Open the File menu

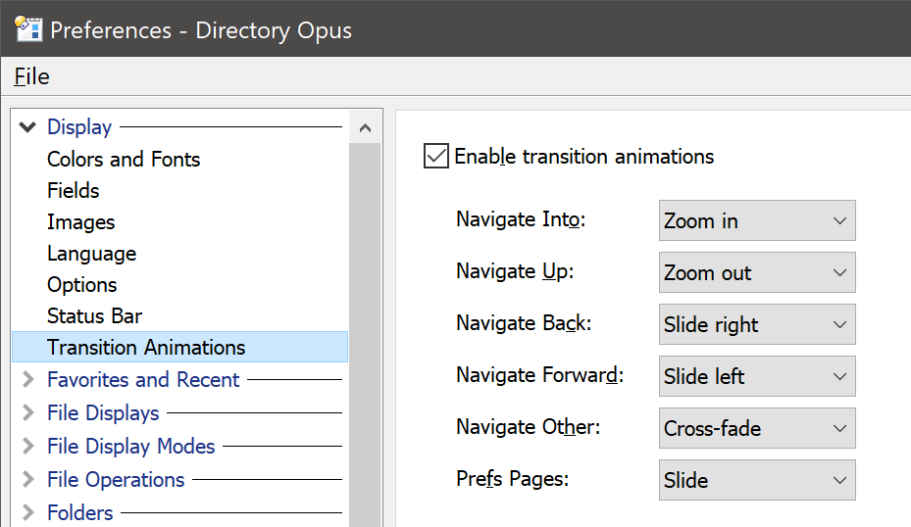pyautogui.click(x=32, y=76)
